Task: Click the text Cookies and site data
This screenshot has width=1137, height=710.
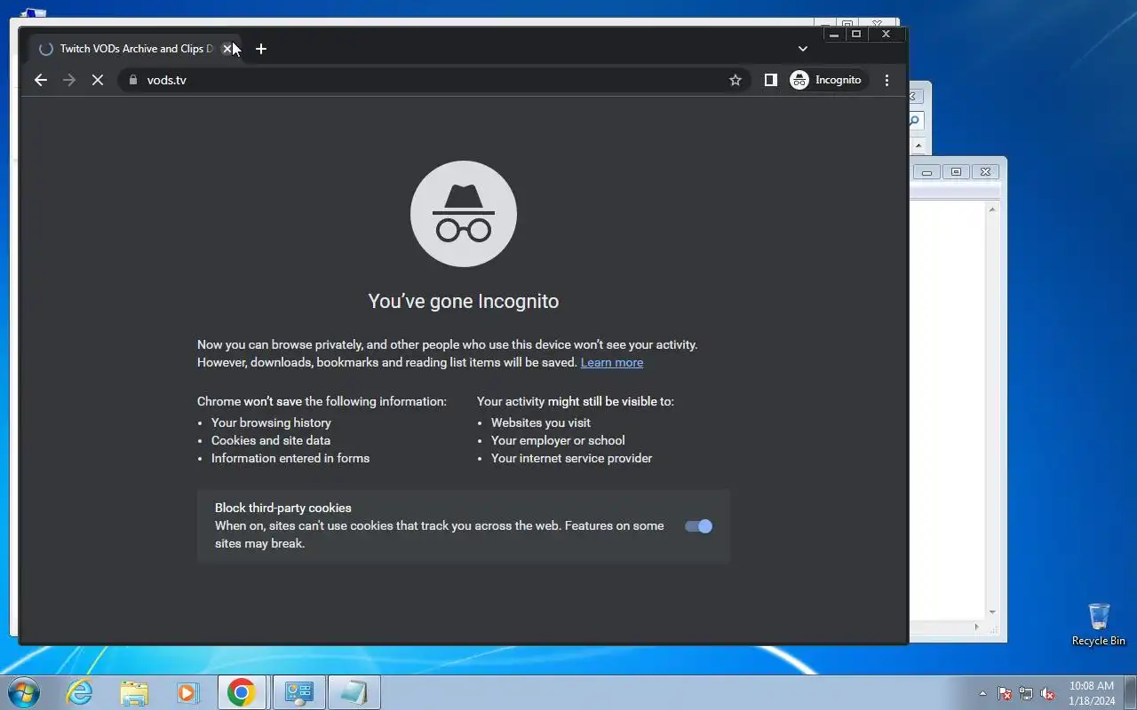Action: (271, 440)
